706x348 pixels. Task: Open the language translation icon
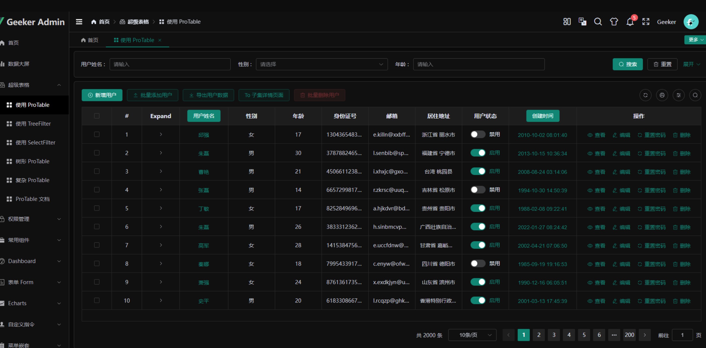pyautogui.click(x=582, y=22)
